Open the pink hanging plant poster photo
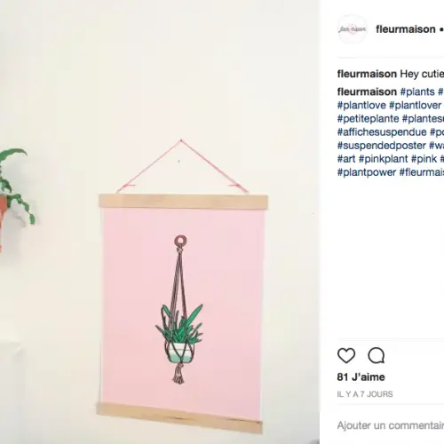This screenshot has width=444, height=444. tap(160, 222)
